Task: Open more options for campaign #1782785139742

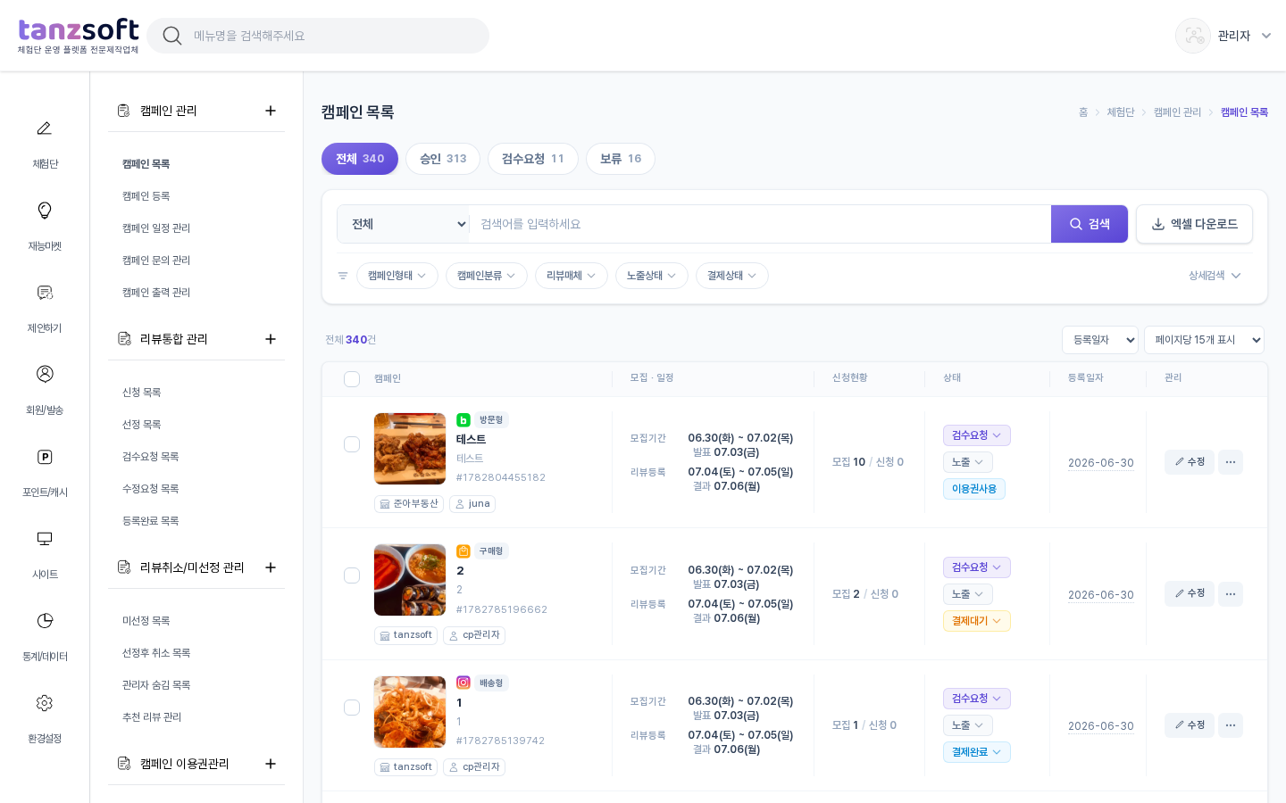Action: coord(1231,725)
